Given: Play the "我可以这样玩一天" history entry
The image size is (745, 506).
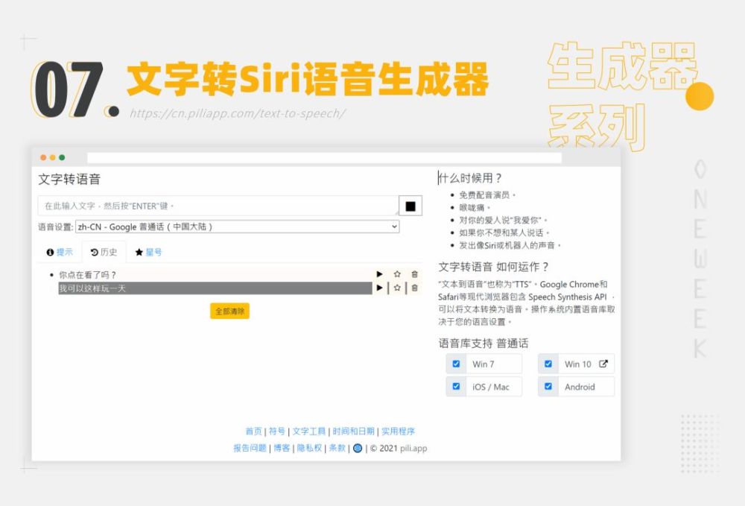Looking at the screenshot, I should 379,288.
